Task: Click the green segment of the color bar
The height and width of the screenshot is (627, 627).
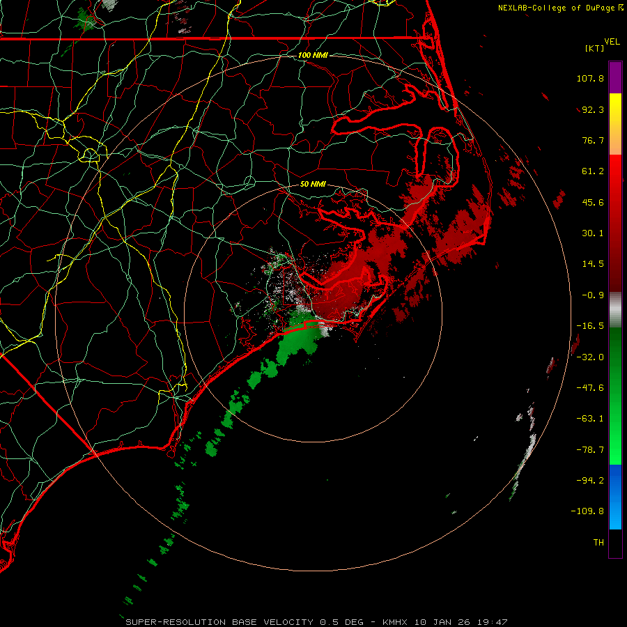Action: pos(615,396)
